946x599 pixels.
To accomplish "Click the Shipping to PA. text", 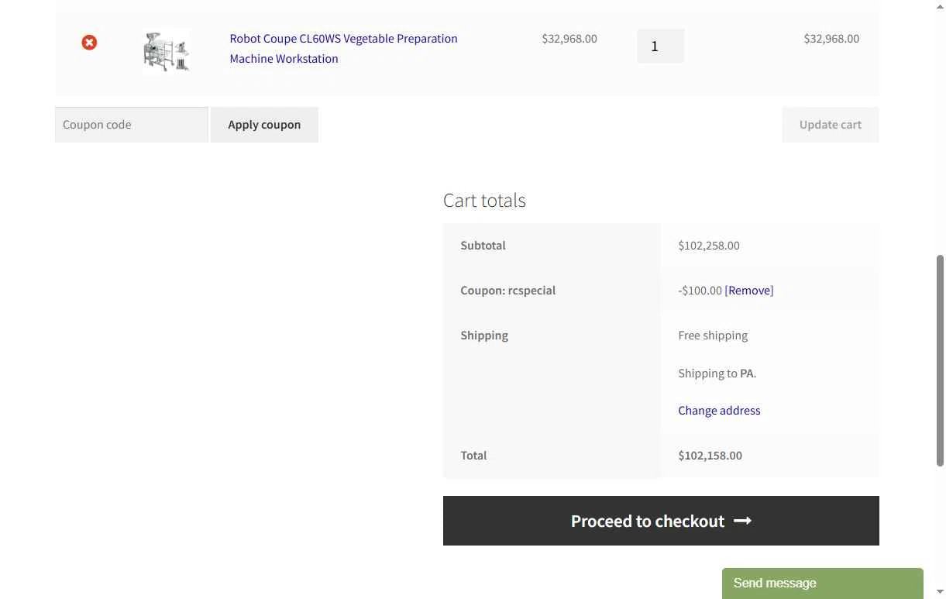I will tap(717, 374).
